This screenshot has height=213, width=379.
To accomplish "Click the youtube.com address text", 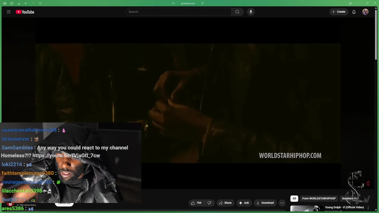I will (188, 3).
